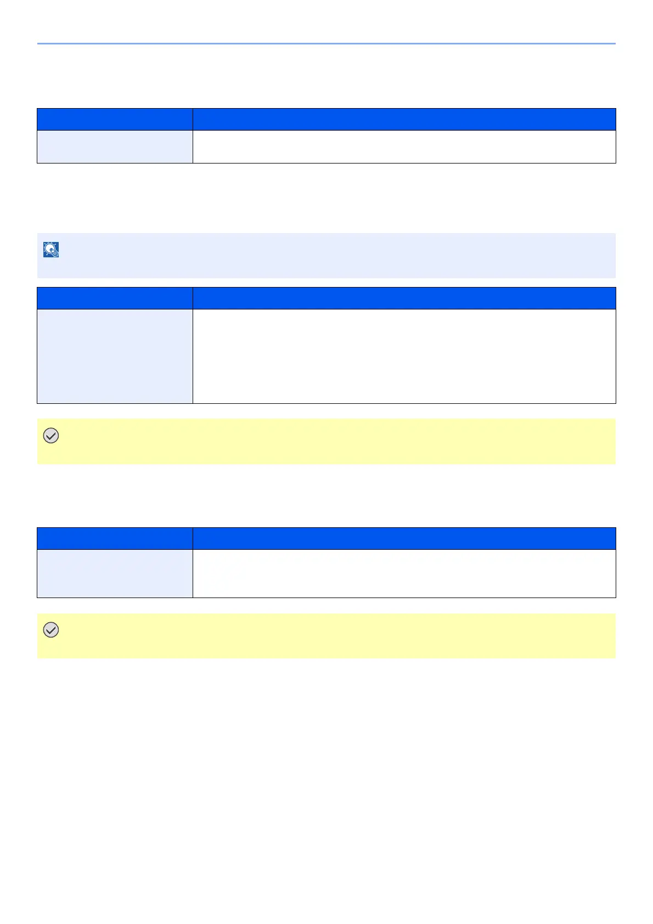Click the last table's white right body cell
This screenshot has width=653, height=924.
404,573
